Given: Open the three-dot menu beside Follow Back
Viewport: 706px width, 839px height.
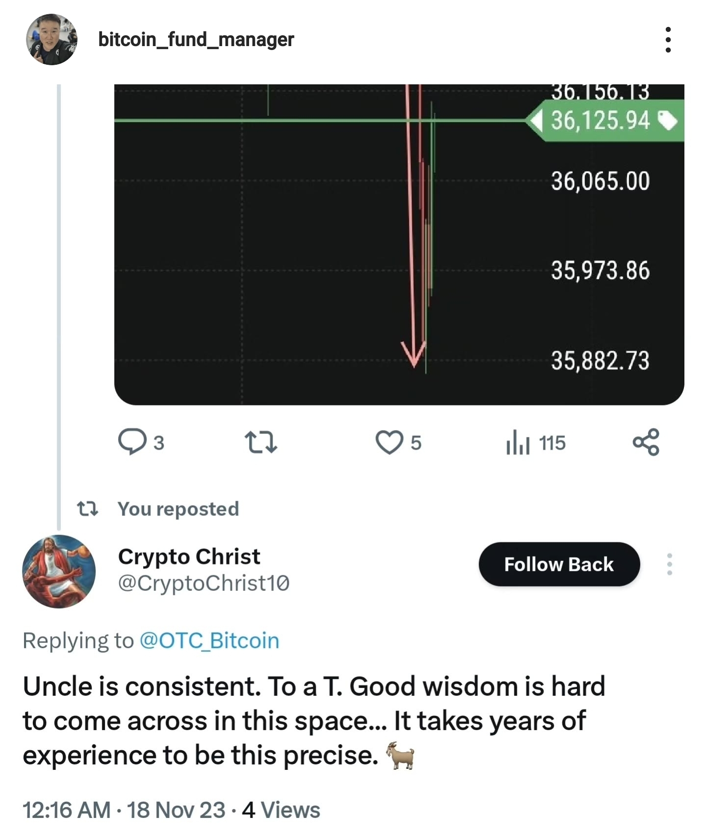Looking at the screenshot, I should (670, 564).
